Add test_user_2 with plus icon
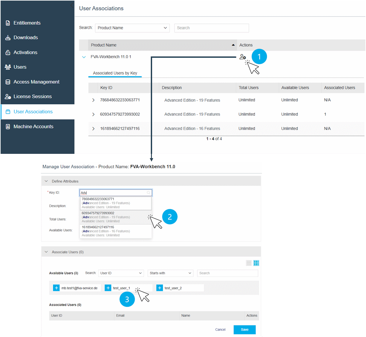366x337 pixels. [x=160, y=288]
